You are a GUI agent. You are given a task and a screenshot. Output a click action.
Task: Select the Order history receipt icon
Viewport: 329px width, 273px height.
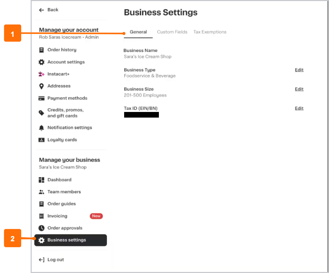coord(41,50)
